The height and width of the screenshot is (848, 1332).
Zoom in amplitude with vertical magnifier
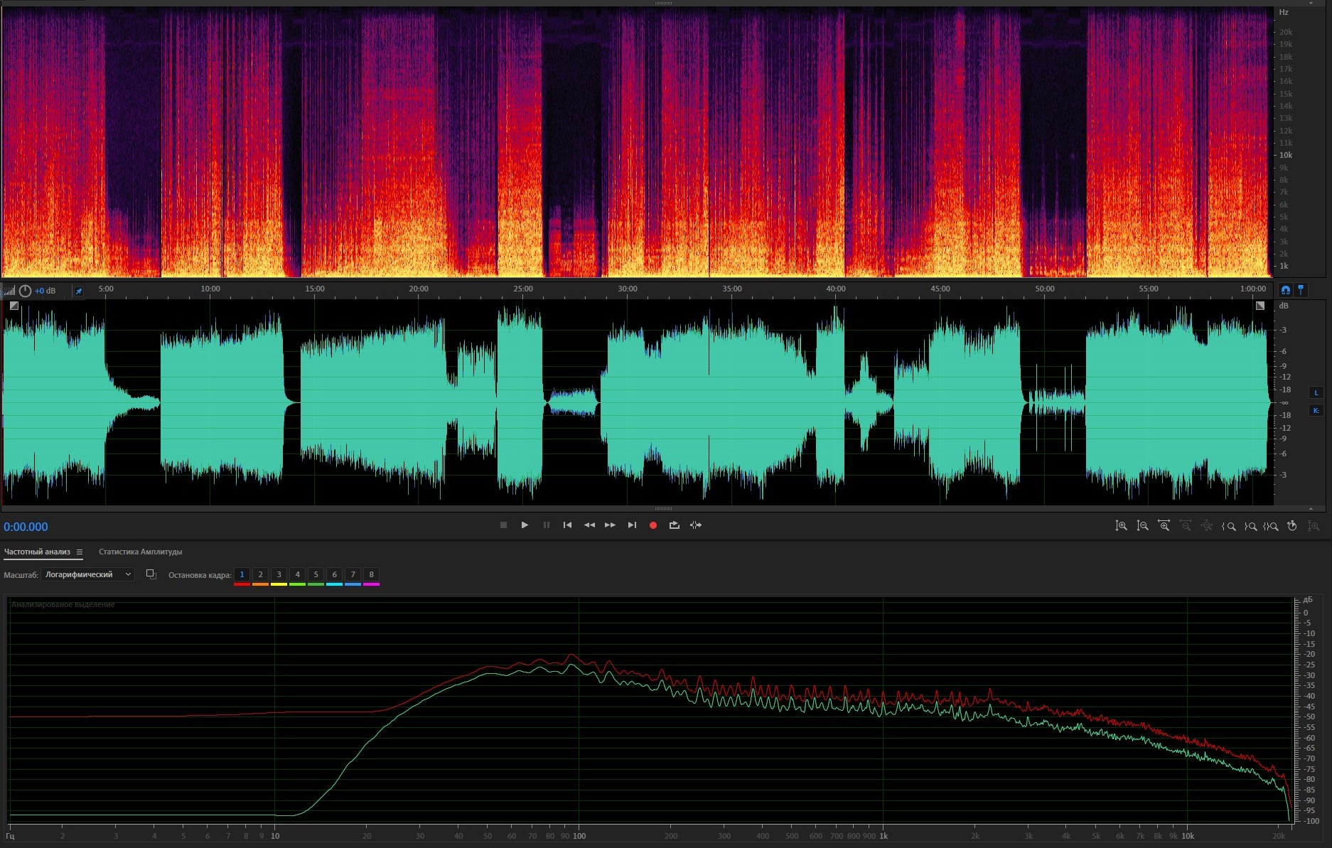pos(1121,526)
